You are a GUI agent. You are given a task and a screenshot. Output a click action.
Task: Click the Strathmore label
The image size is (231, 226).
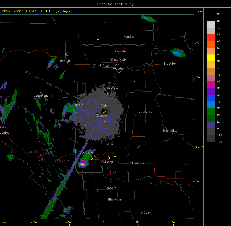click(138, 163)
